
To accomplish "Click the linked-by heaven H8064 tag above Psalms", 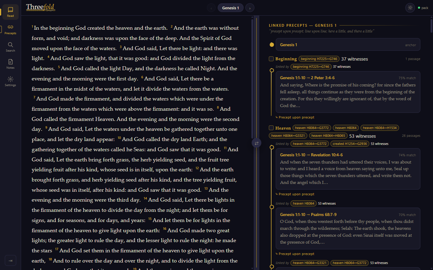I will coord(304,203).
